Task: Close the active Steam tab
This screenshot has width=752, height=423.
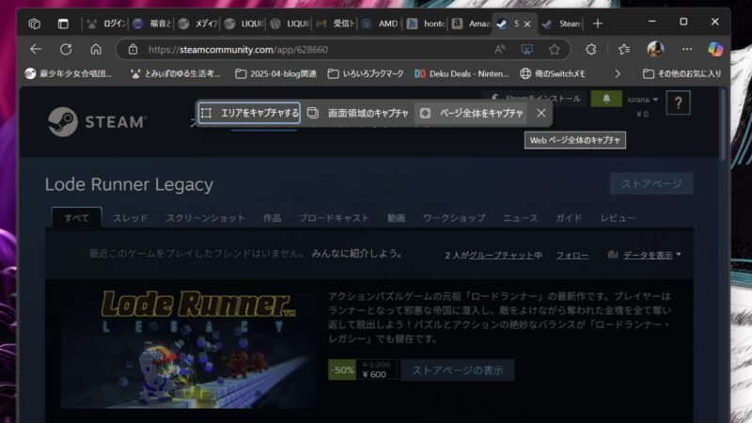Action: pos(527,23)
